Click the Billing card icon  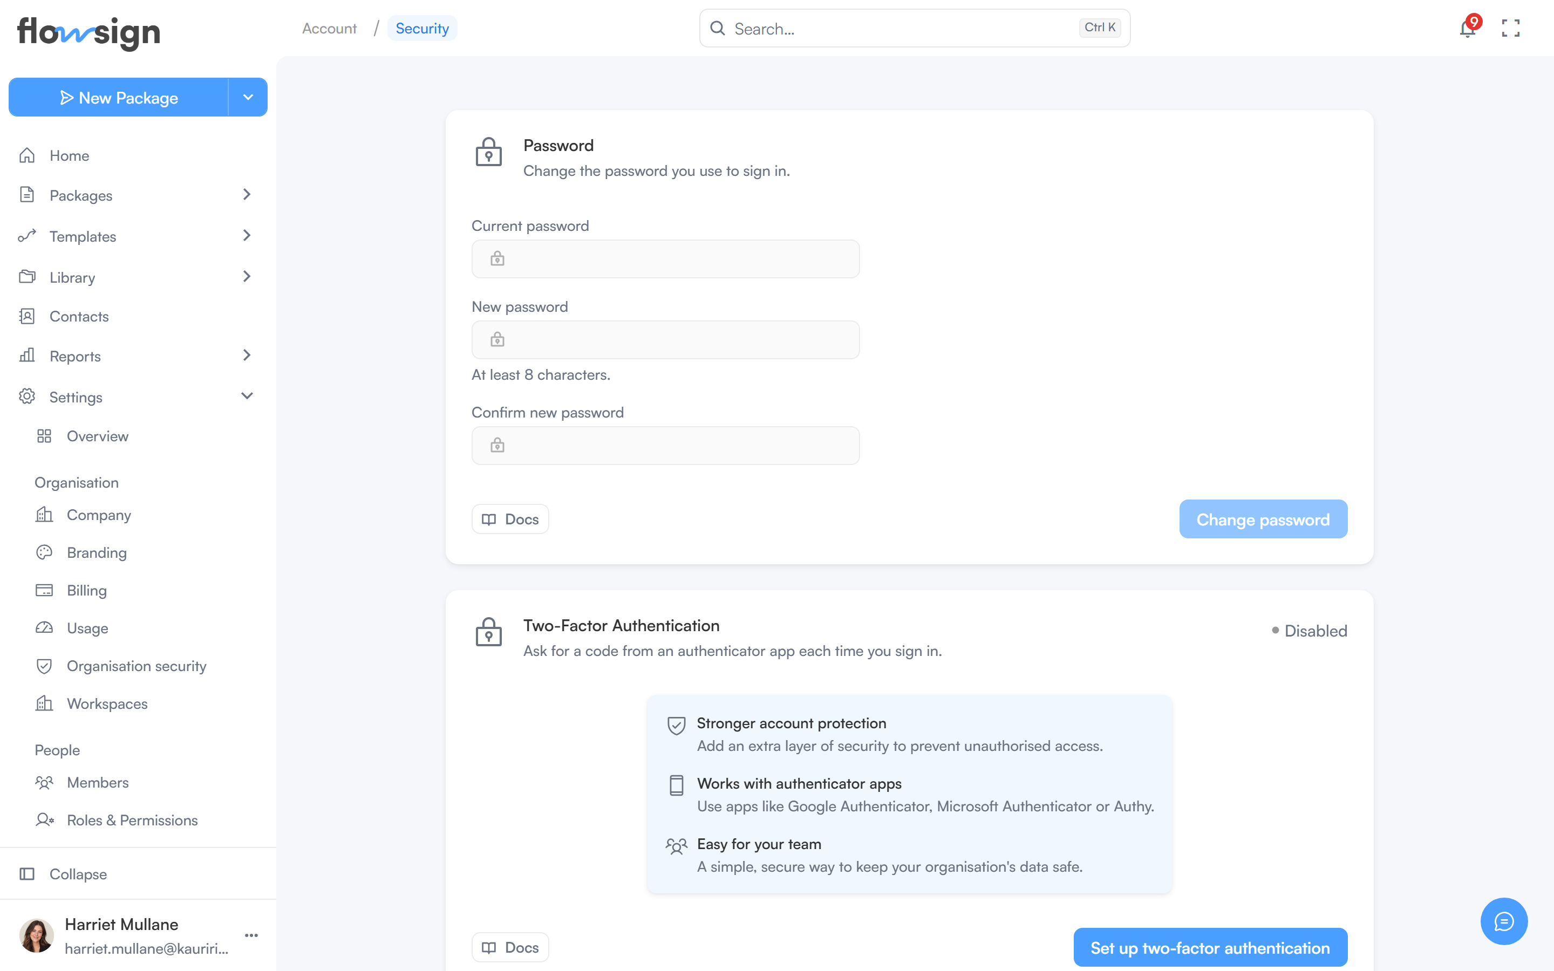point(44,590)
